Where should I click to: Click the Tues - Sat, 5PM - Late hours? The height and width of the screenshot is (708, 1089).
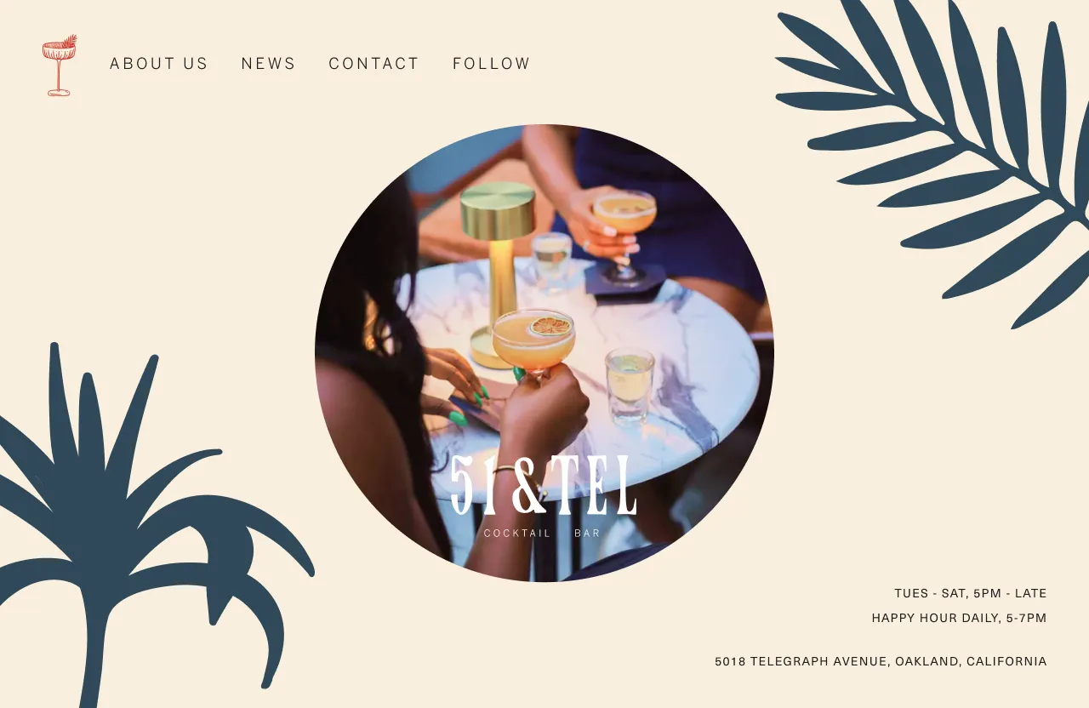click(x=971, y=593)
